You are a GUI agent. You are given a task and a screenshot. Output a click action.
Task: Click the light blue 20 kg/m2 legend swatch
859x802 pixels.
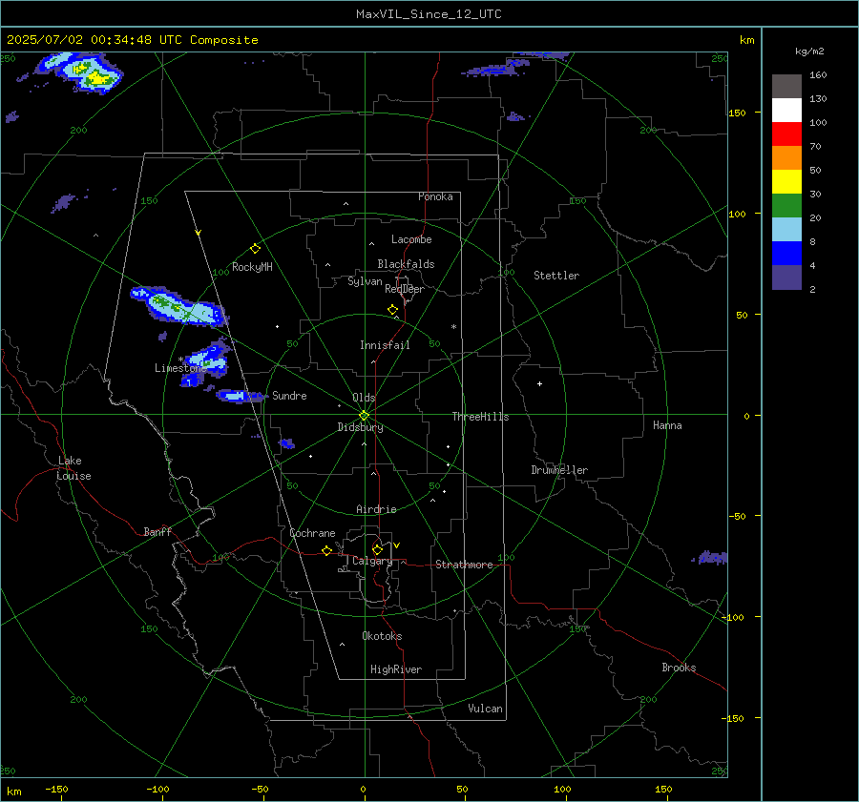click(786, 230)
